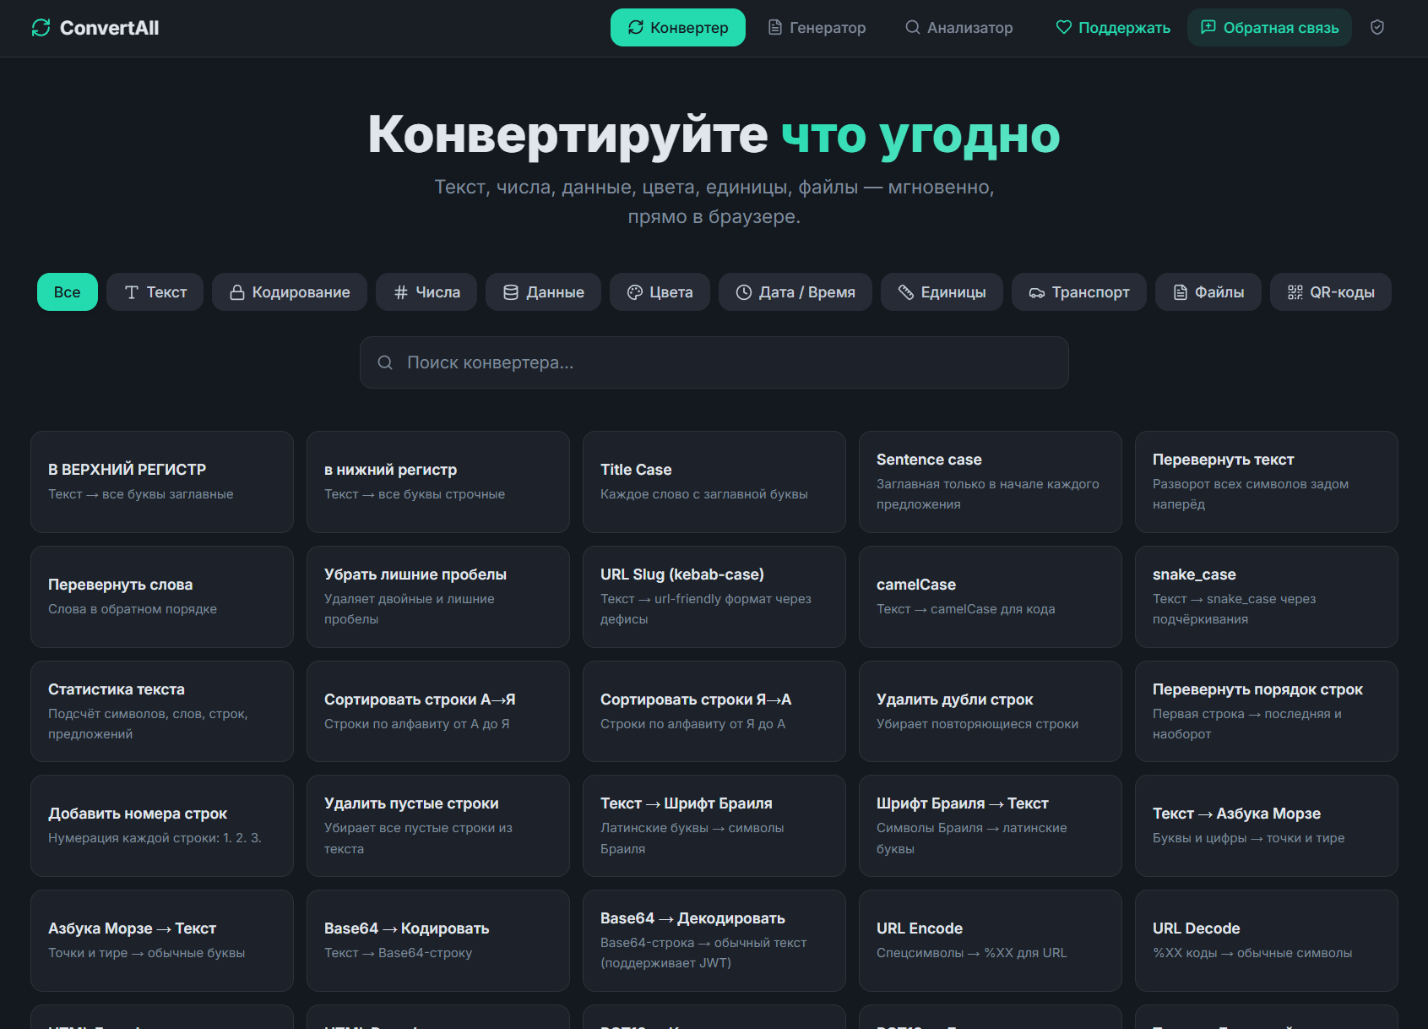Open the snake_case converter card
The width and height of the screenshot is (1428, 1029).
1267,596
